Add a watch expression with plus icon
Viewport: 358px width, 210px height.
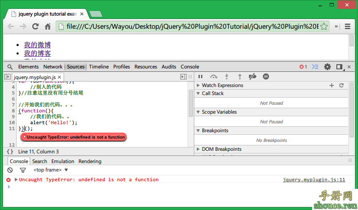332,85
